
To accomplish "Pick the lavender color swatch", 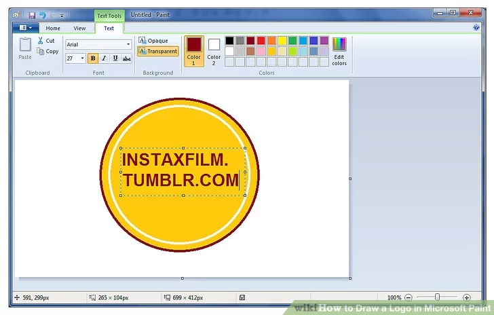I will coord(324,51).
